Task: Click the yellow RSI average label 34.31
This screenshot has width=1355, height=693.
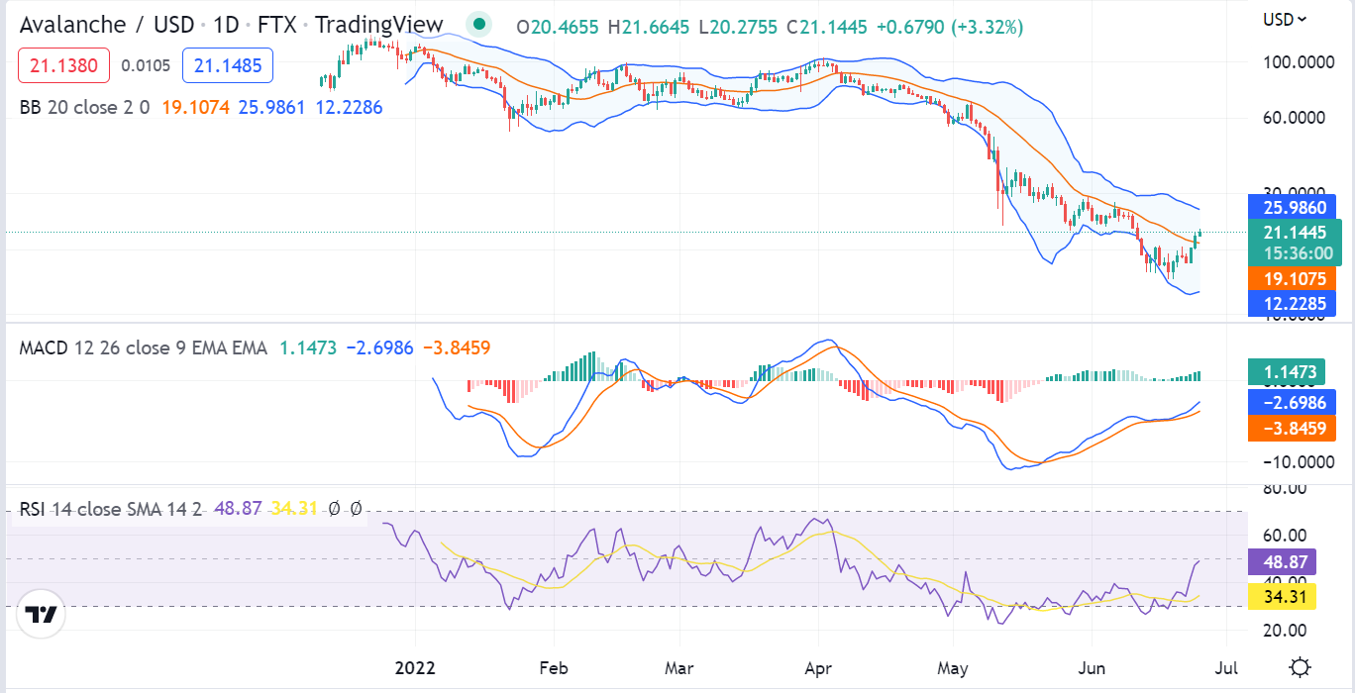Action: pyautogui.click(x=1282, y=597)
